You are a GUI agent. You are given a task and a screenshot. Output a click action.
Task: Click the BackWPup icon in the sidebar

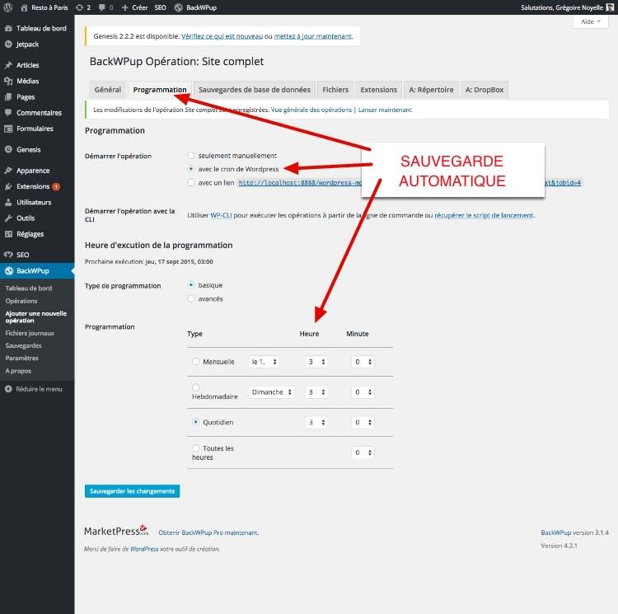click(9, 271)
